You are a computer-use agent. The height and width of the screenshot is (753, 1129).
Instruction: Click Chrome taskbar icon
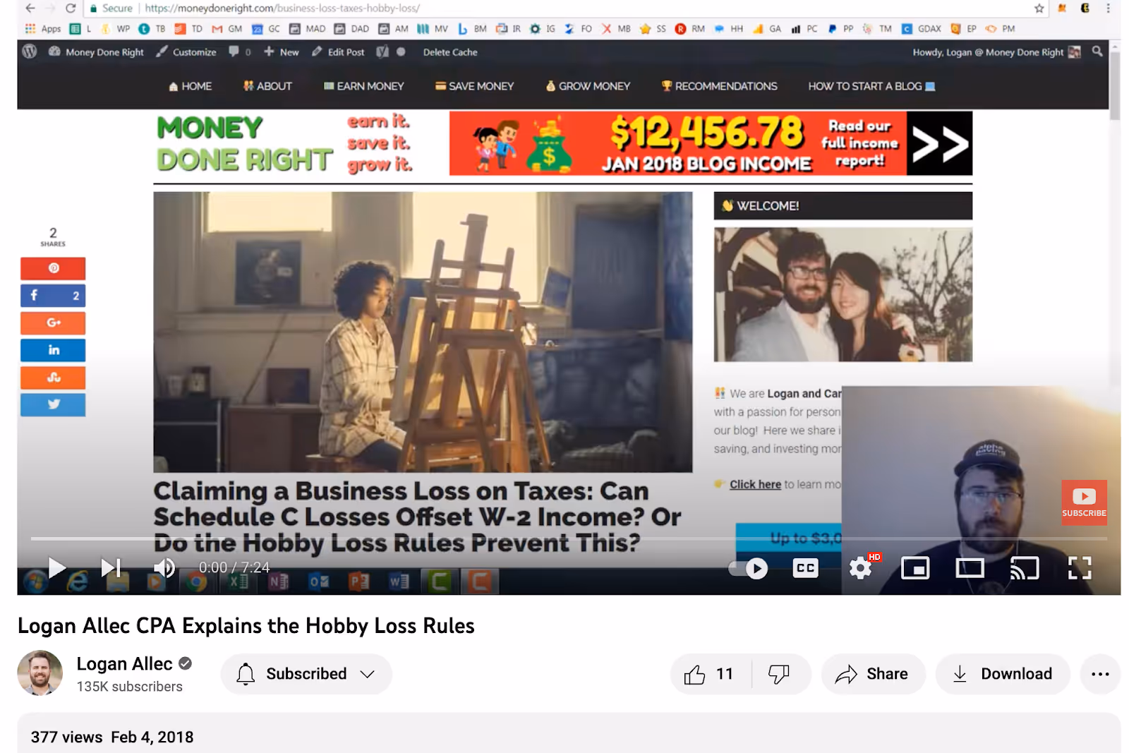pos(197,582)
